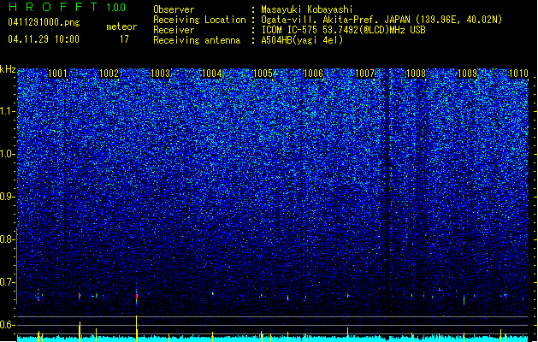538x342 pixels.
Task: Select antenna text A504HB(yagi 4el)
Action: coord(302,40)
